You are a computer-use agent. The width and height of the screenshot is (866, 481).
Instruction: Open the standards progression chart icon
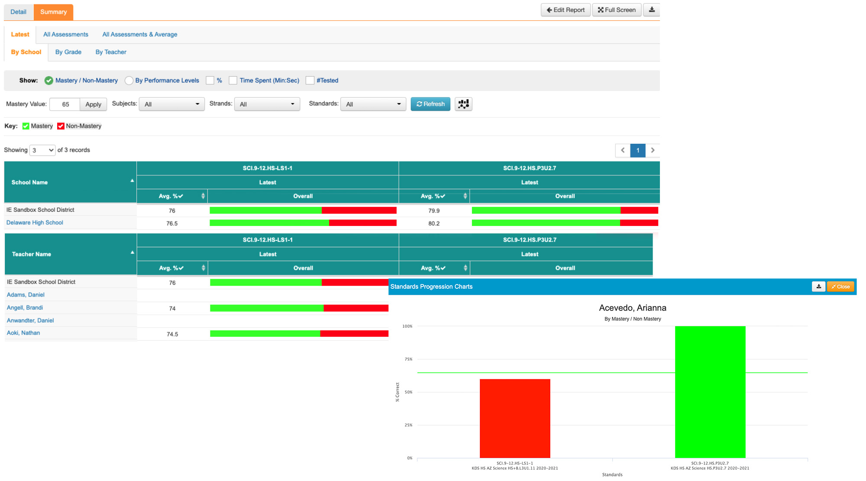coord(463,104)
